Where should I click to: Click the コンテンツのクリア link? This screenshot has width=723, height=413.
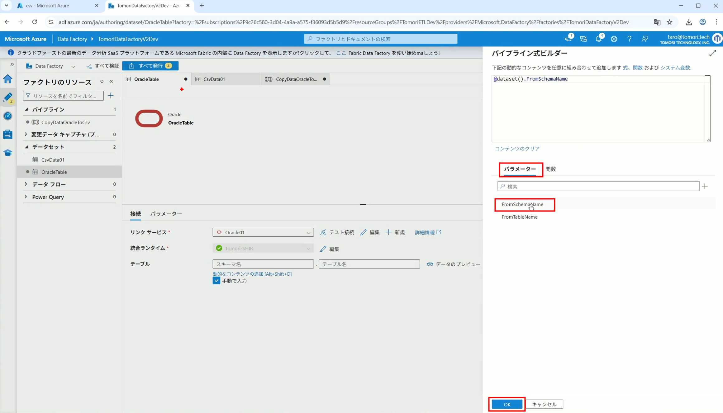click(x=517, y=149)
